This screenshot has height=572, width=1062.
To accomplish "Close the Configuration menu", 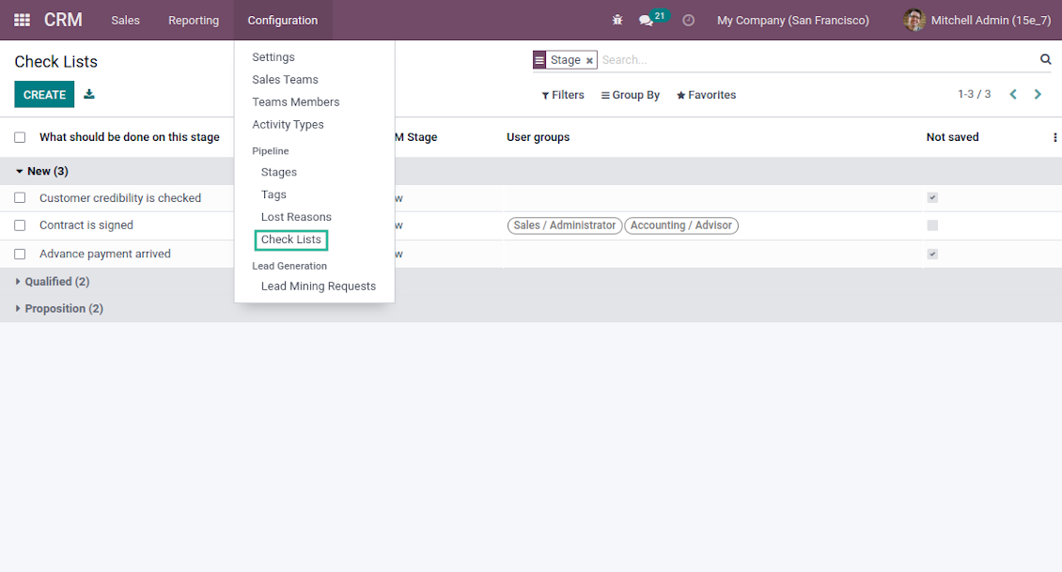I will pos(283,21).
